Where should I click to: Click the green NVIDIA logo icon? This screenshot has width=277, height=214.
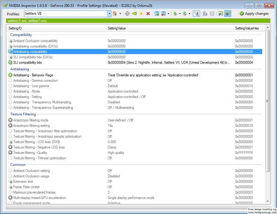(x=135, y=14)
